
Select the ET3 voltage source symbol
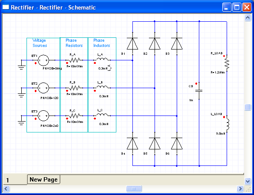click(x=43, y=116)
